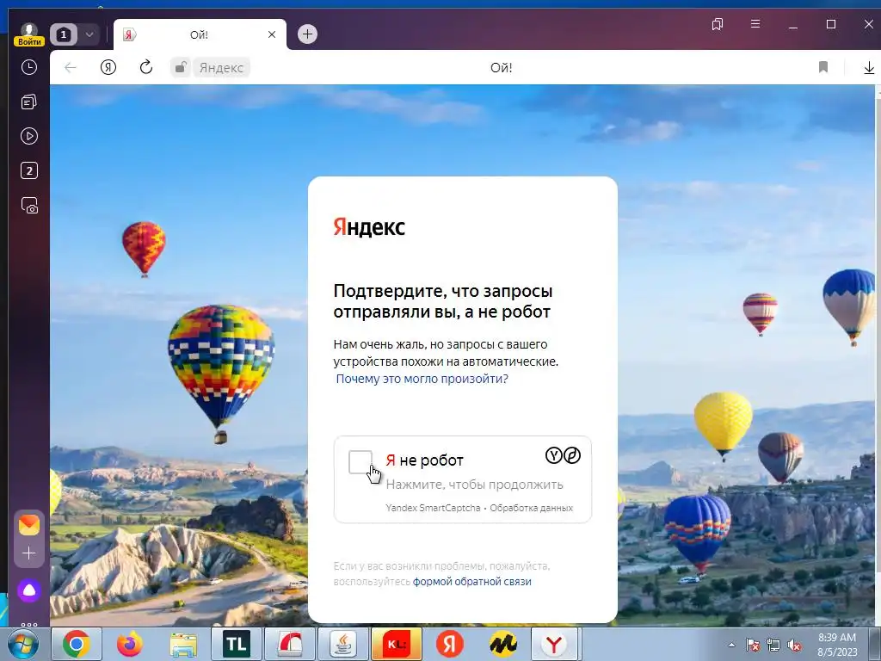This screenshot has width=881, height=661.
Task: Go back with the arrow button
Action: [x=71, y=68]
